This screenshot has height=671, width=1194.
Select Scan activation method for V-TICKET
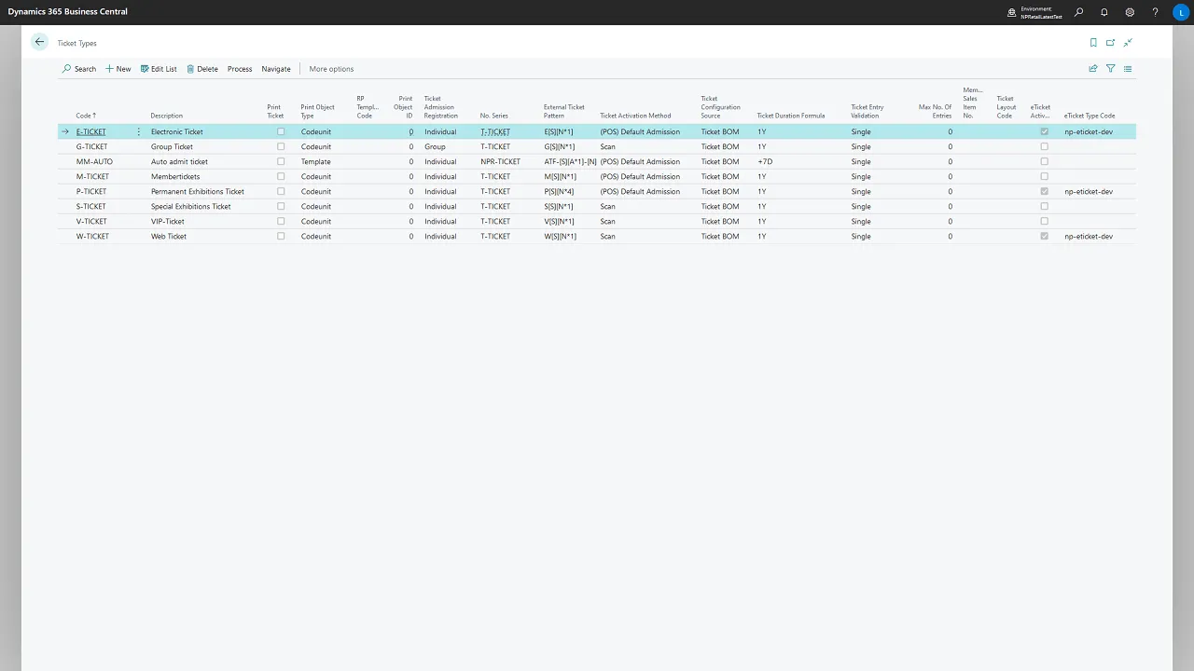tap(607, 222)
